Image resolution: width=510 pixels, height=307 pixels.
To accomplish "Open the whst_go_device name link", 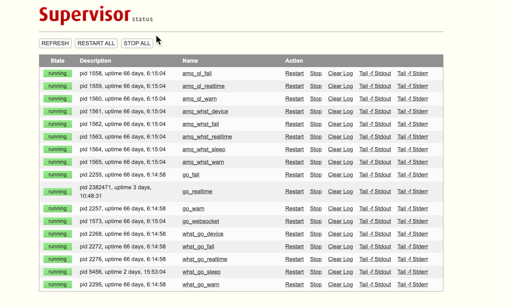I will tap(203, 234).
